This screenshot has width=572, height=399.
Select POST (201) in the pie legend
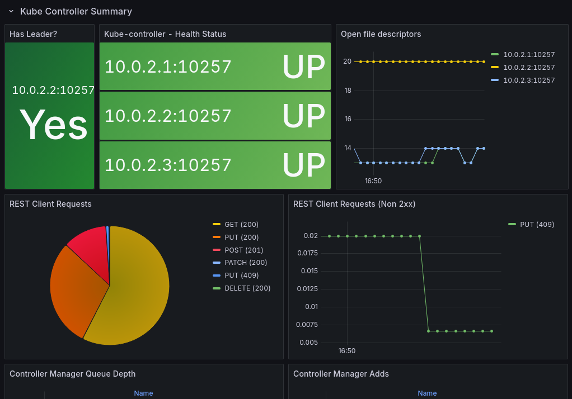pyautogui.click(x=243, y=250)
